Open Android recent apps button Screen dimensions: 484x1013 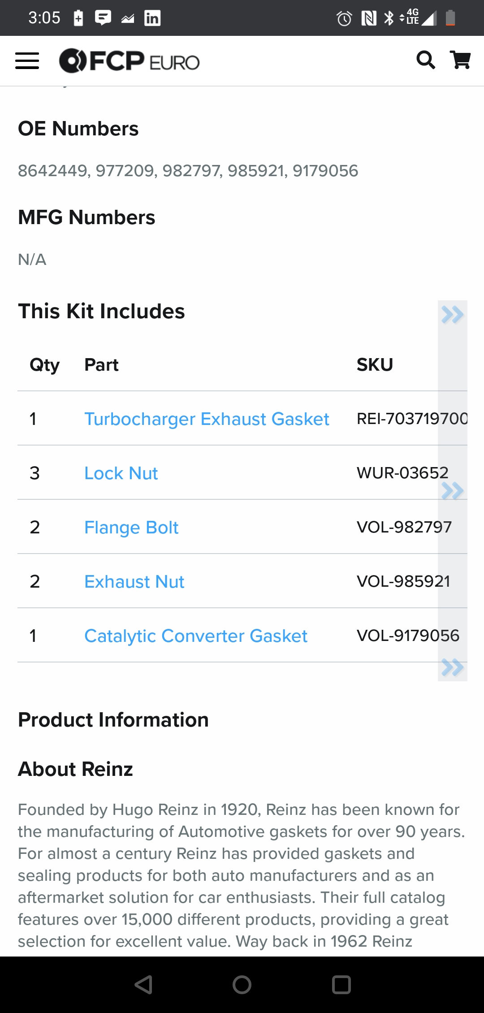tap(341, 985)
